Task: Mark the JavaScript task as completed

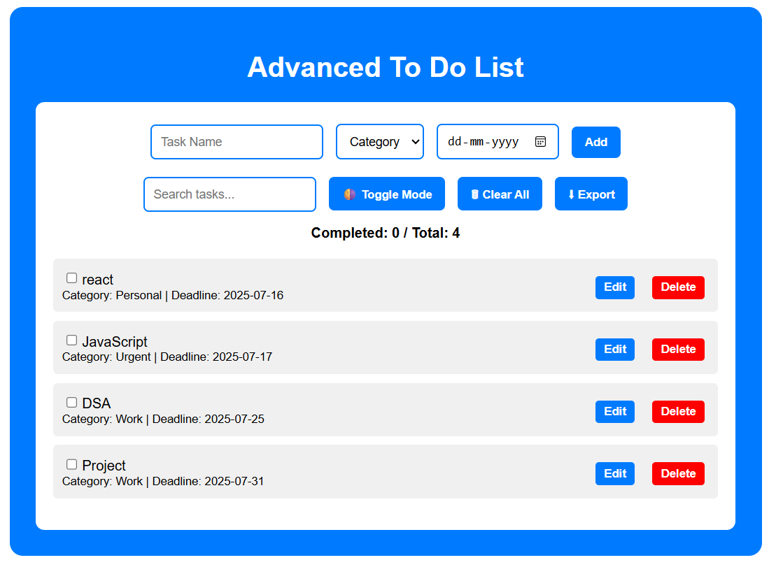Action: 71,340
